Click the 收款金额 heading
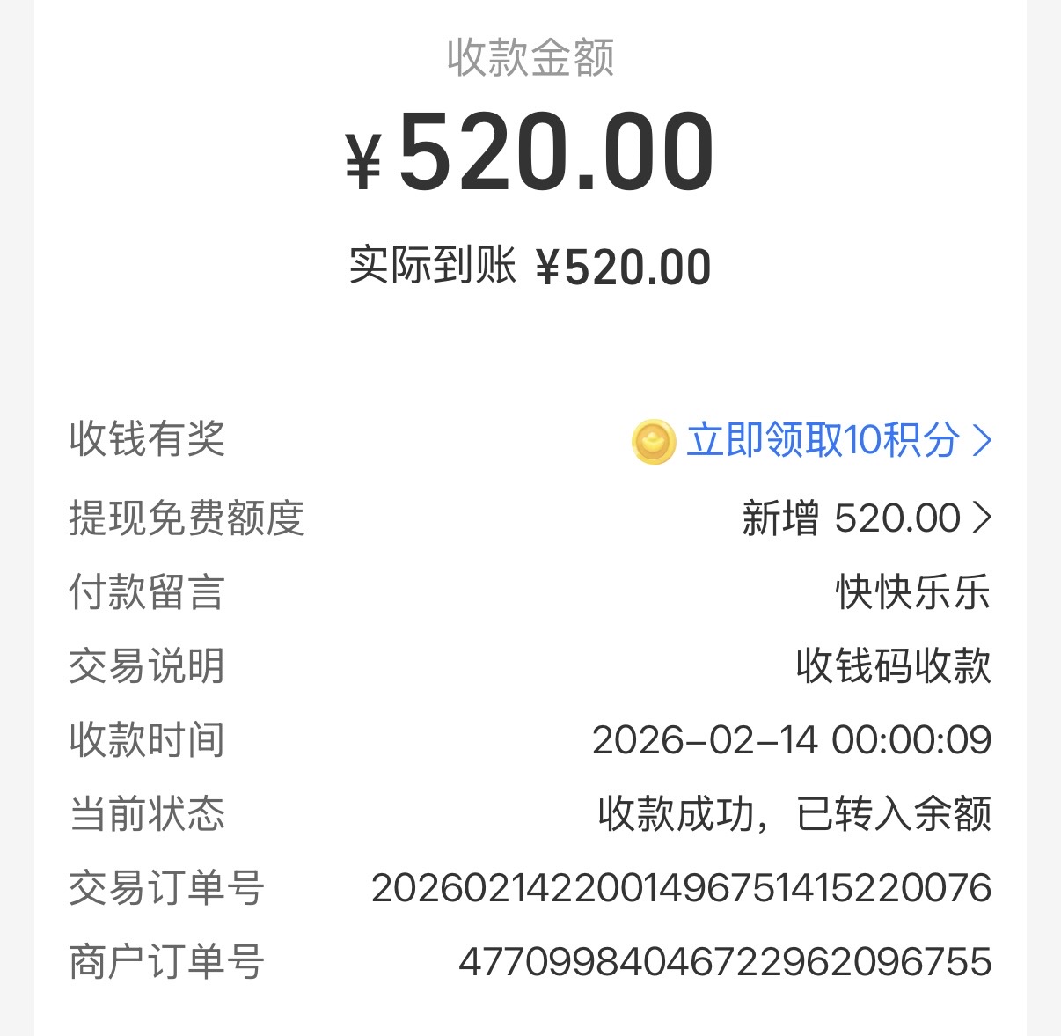Screen dimensions: 1061x1036 click(530, 58)
